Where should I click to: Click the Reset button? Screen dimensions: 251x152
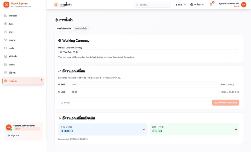(x=65, y=102)
